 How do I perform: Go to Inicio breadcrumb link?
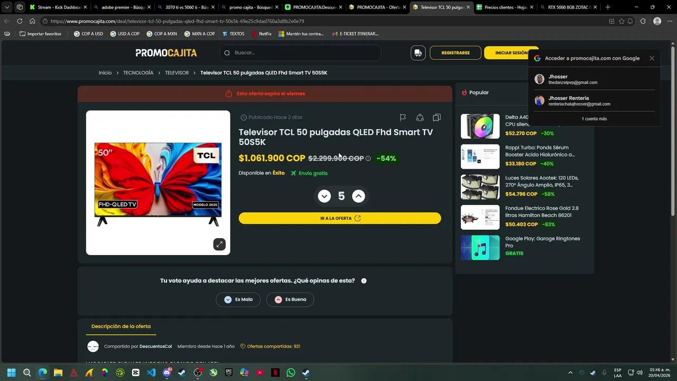[105, 72]
